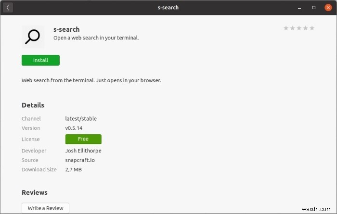
Task: Set rating using the third star
Action: [299, 28]
